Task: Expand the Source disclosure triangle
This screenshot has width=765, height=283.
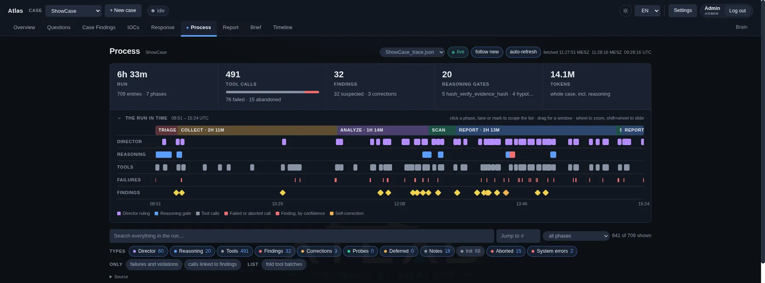Action: tap(111, 277)
